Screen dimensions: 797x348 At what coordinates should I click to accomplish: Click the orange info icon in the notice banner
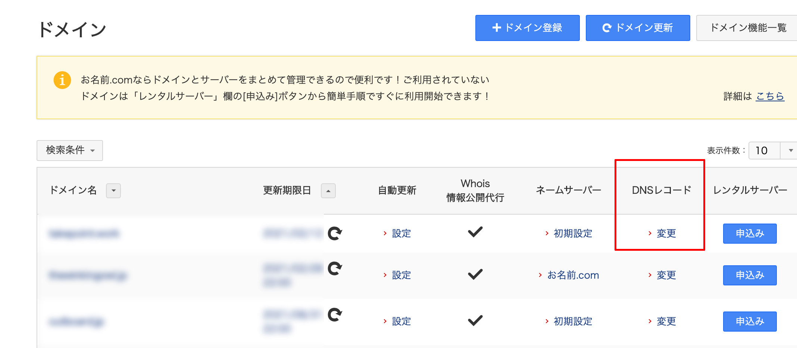click(x=62, y=80)
